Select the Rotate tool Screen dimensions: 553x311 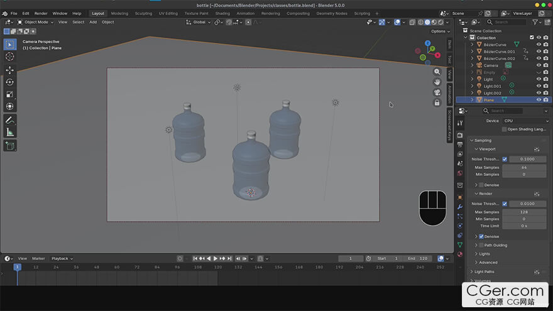pos(9,82)
